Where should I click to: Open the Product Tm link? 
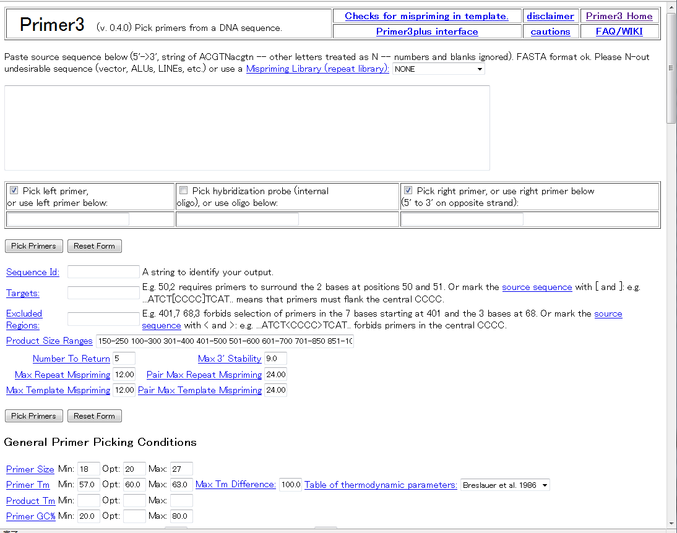(x=30, y=501)
